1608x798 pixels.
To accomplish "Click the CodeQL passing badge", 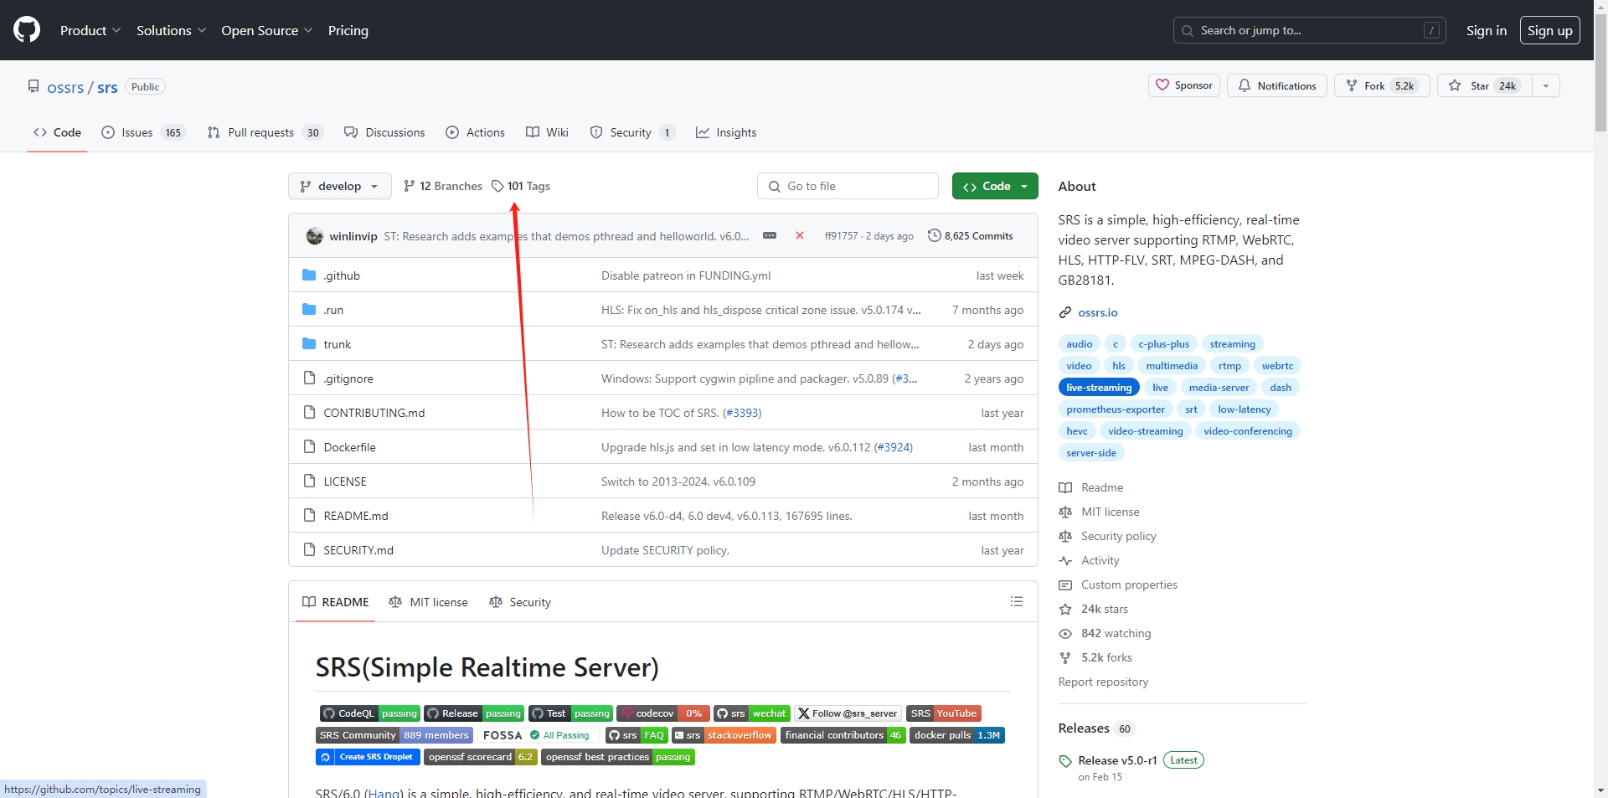I will (x=369, y=713).
